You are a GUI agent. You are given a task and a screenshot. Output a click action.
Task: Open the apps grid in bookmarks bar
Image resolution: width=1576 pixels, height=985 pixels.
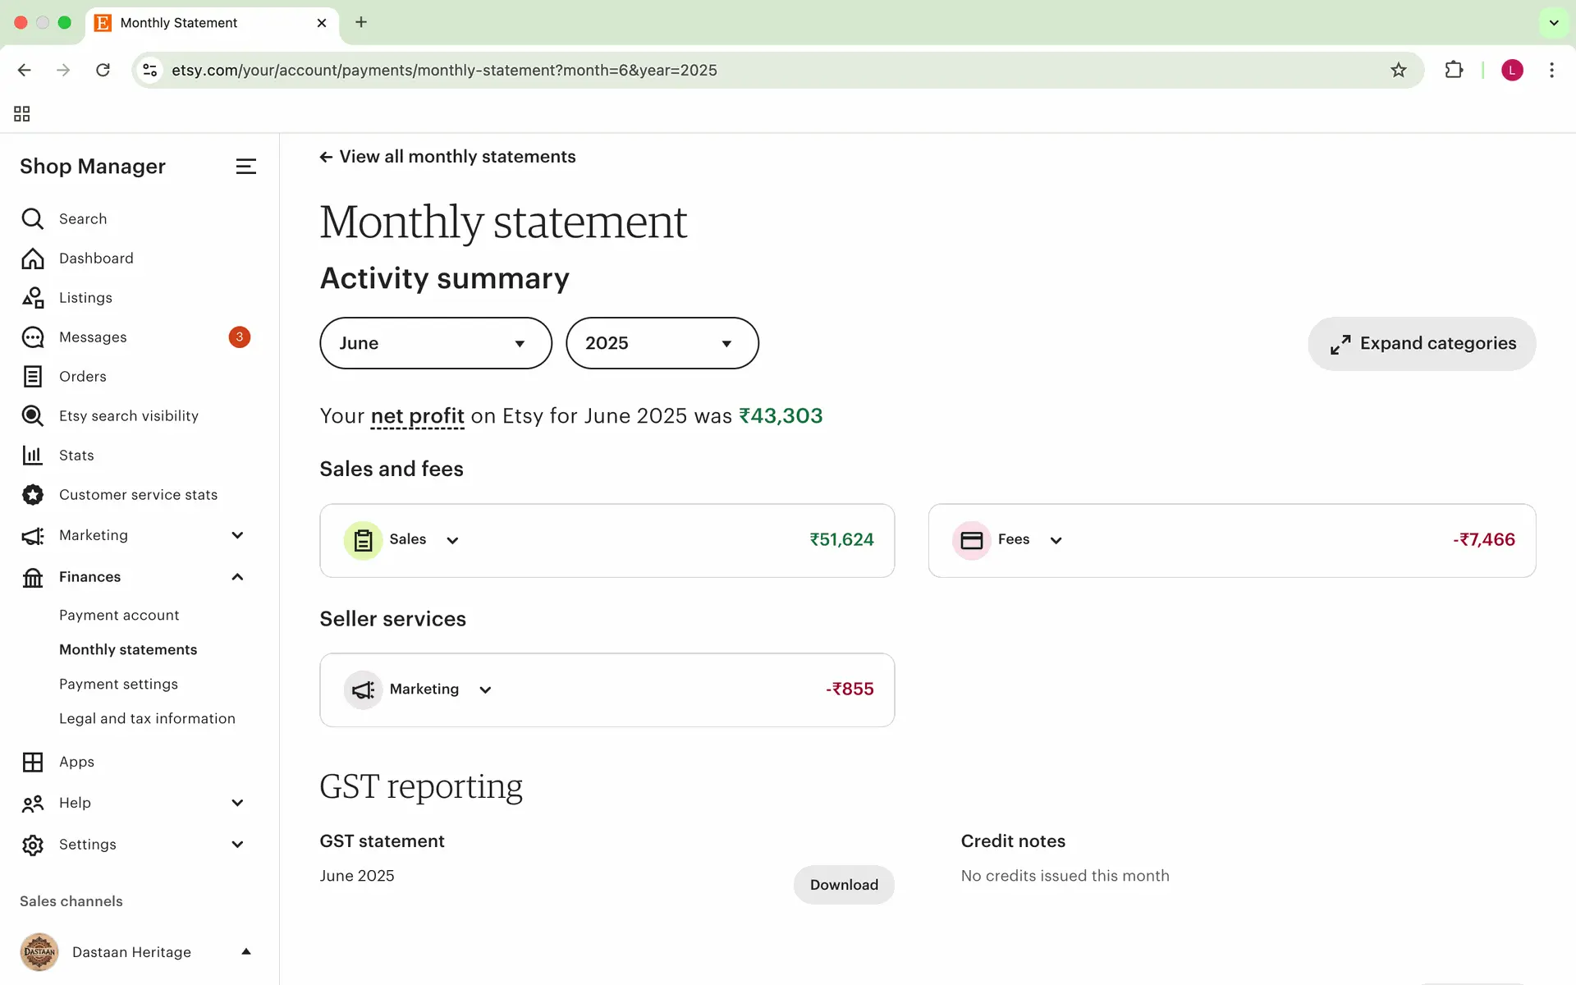point(22,113)
